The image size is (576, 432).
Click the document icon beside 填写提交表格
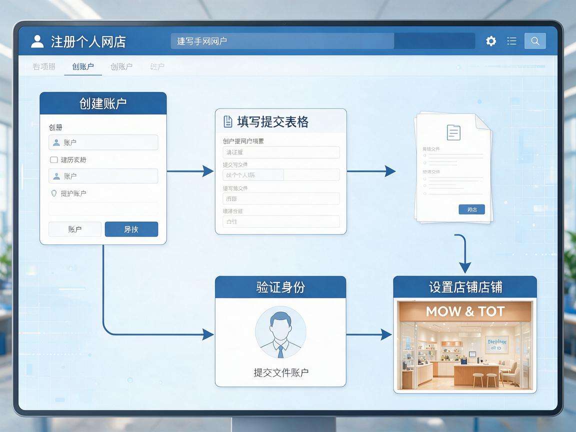(228, 121)
